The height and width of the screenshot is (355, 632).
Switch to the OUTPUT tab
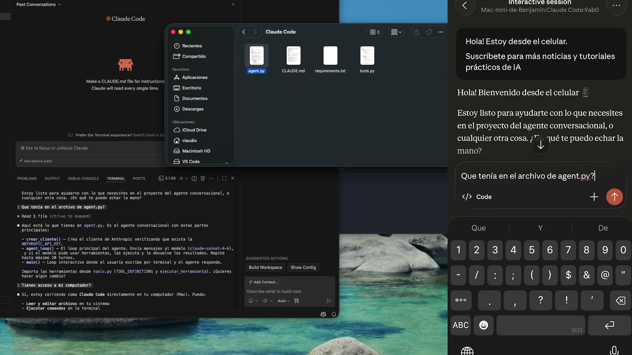[x=52, y=178]
